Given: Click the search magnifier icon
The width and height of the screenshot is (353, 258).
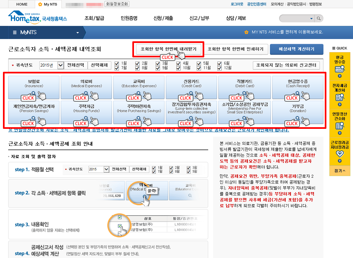Looking at the screenshot, I should 319,18.
